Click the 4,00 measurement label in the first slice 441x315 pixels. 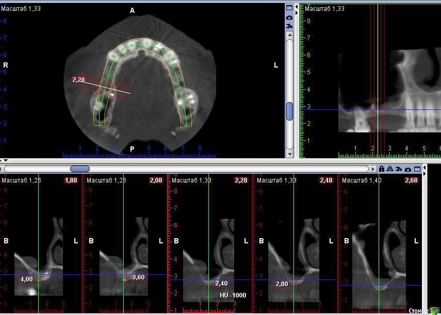pos(26,279)
